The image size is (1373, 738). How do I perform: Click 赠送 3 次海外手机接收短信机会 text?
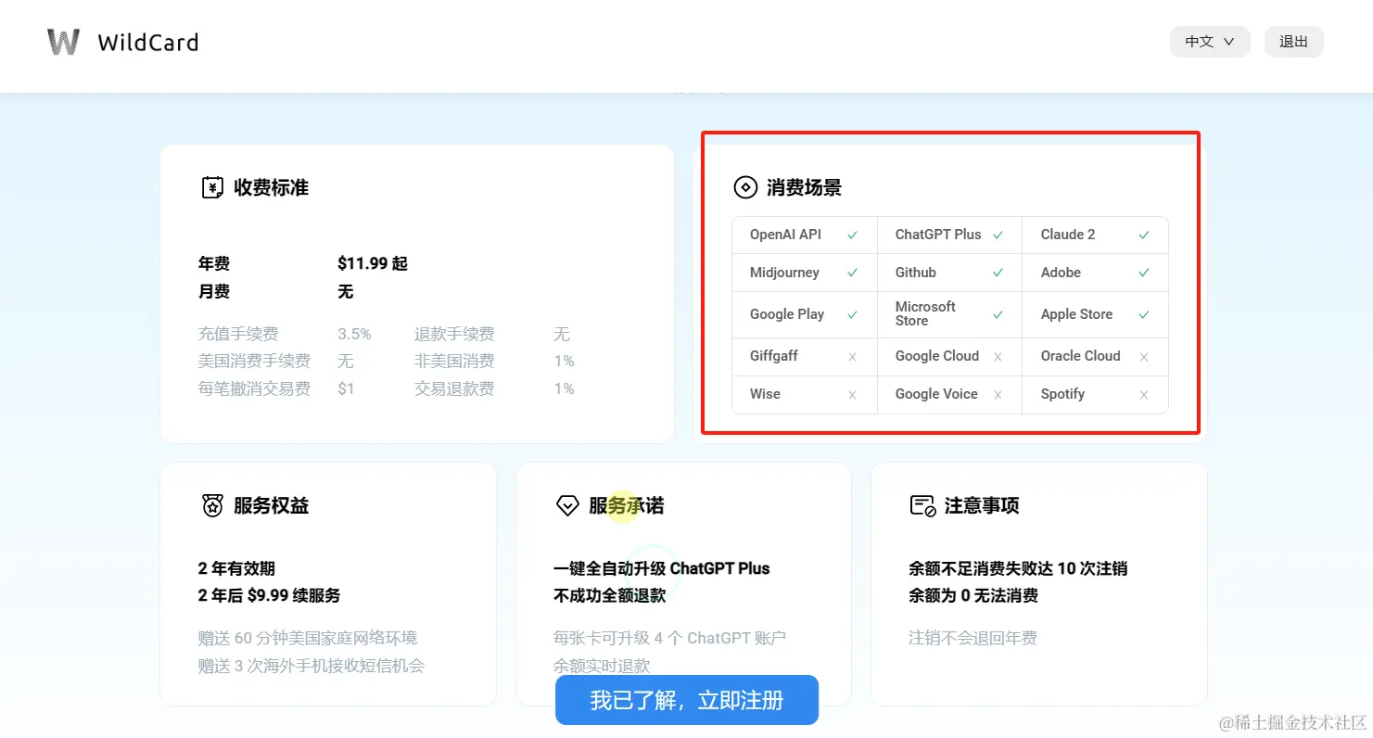pyautogui.click(x=311, y=667)
